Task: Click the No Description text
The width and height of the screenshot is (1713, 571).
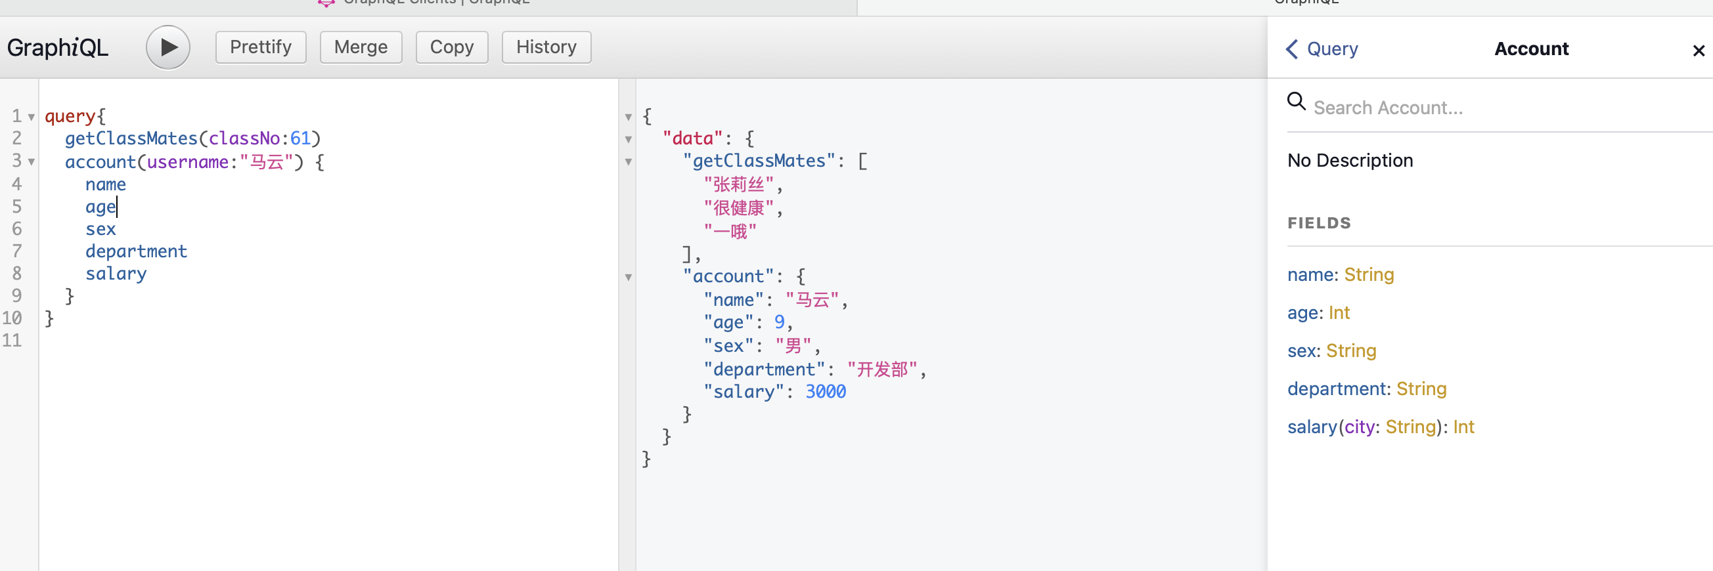Action: tap(1349, 160)
